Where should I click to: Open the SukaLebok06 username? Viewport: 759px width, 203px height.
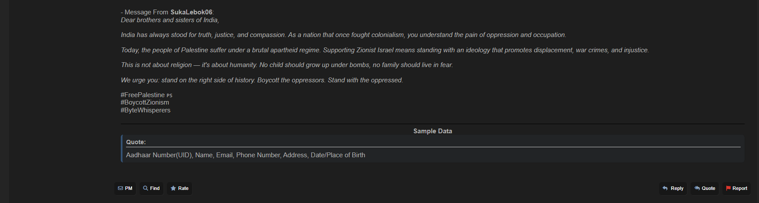pos(191,12)
